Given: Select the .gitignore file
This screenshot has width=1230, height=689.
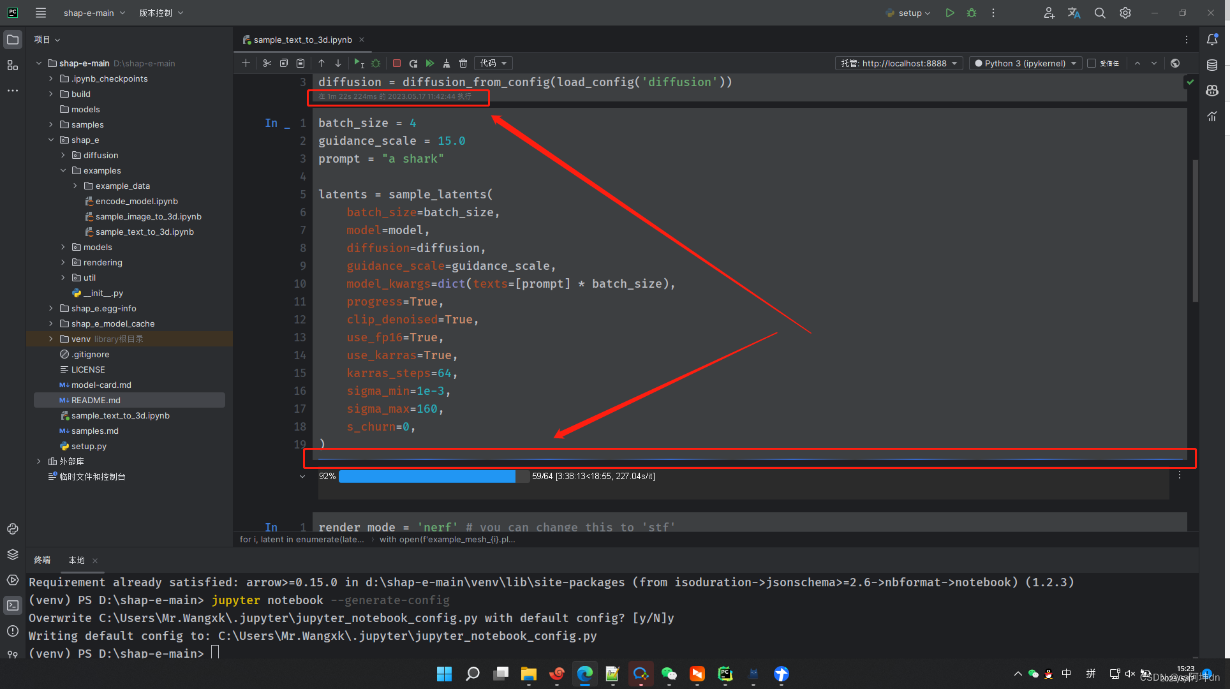Looking at the screenshot, I should tap(90, 354).
